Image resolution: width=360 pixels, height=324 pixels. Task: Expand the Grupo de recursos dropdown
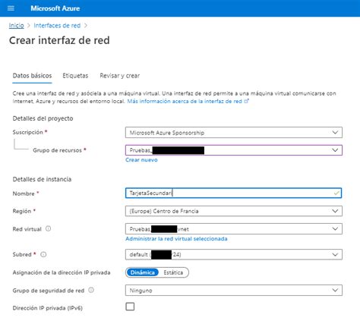click(x=234, y=150)
